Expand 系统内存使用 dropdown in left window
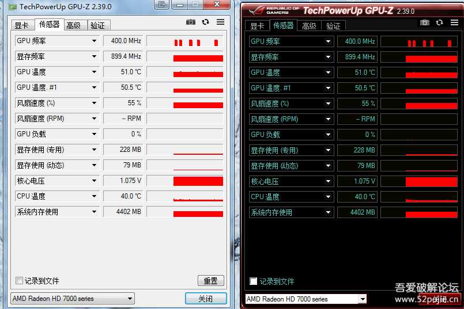 [x=94, y=212]
